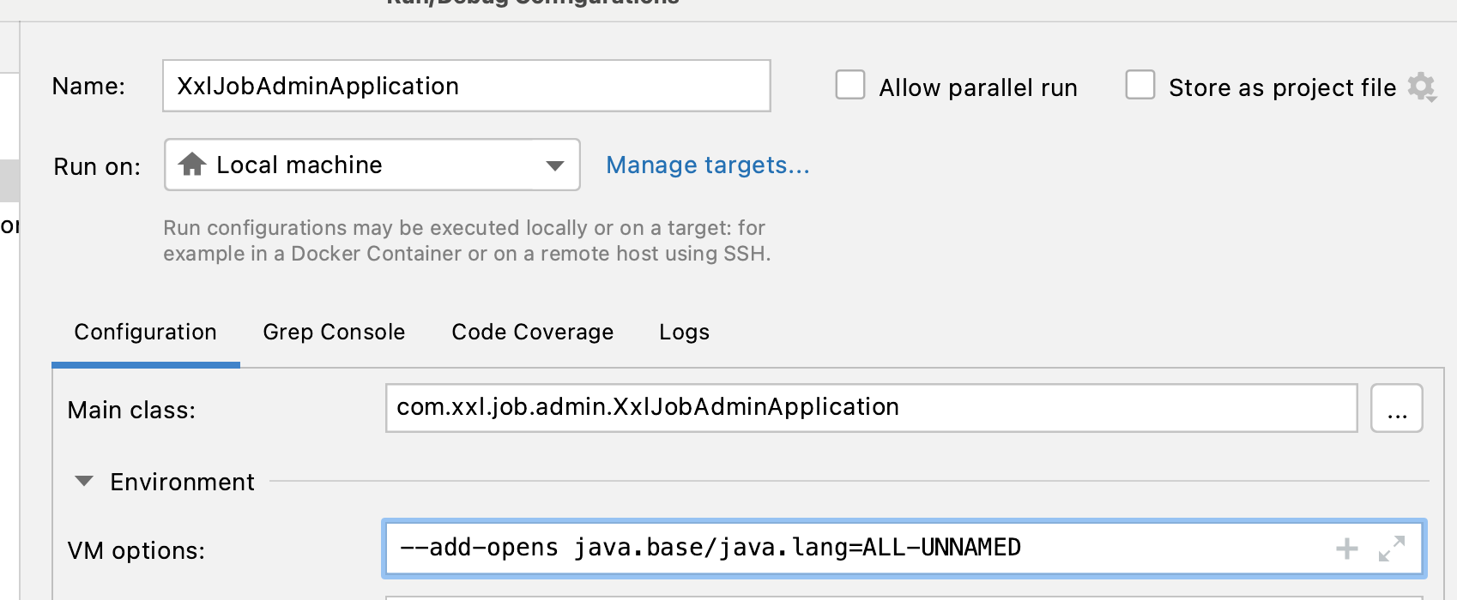Collapse the Environment section triangle
Image resolution: width=1457 pixels, height=600 pixels.
click(x=84, y=481)
